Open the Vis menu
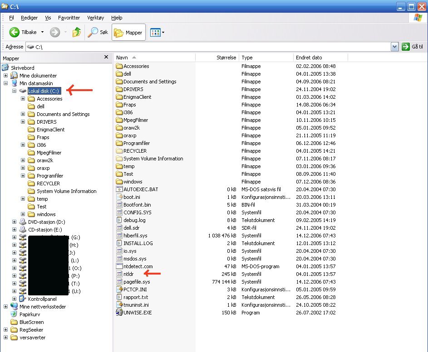 [48, 18]
